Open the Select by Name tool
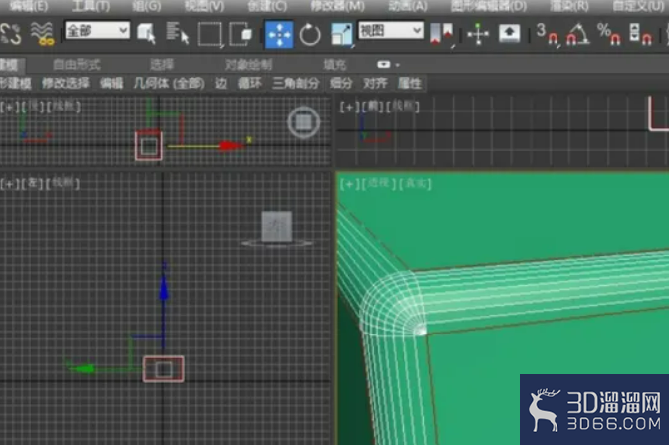 pyautogui.click(x=177, y=33)
